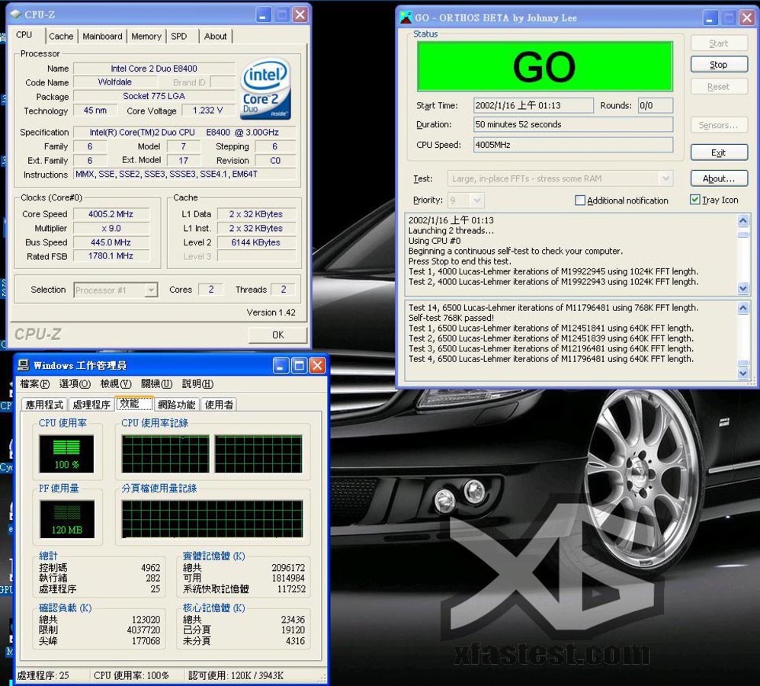Click the CPU-Z title bar icon
This screenshot has width=760, height=686.
15,14
